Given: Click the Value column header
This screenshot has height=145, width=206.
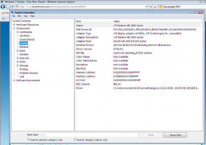Looking at the screenshot, I should pos(157,21).
